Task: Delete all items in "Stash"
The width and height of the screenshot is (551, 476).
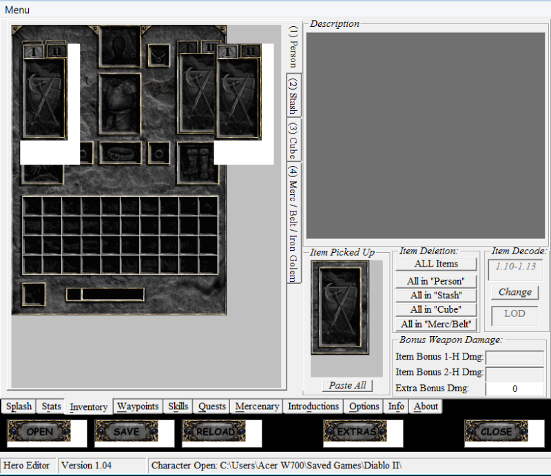Action: coord(436,296)
